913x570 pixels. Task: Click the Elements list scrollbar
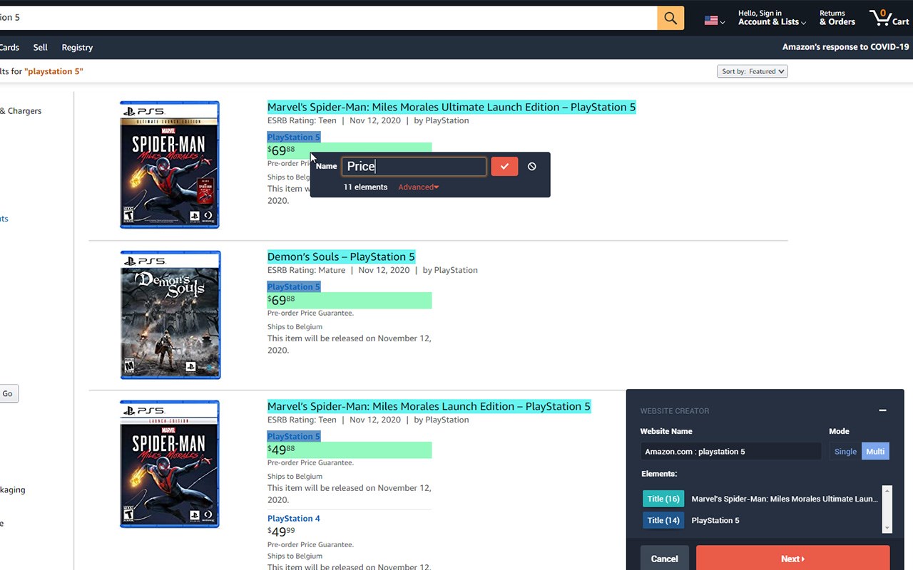click(887, 509)
